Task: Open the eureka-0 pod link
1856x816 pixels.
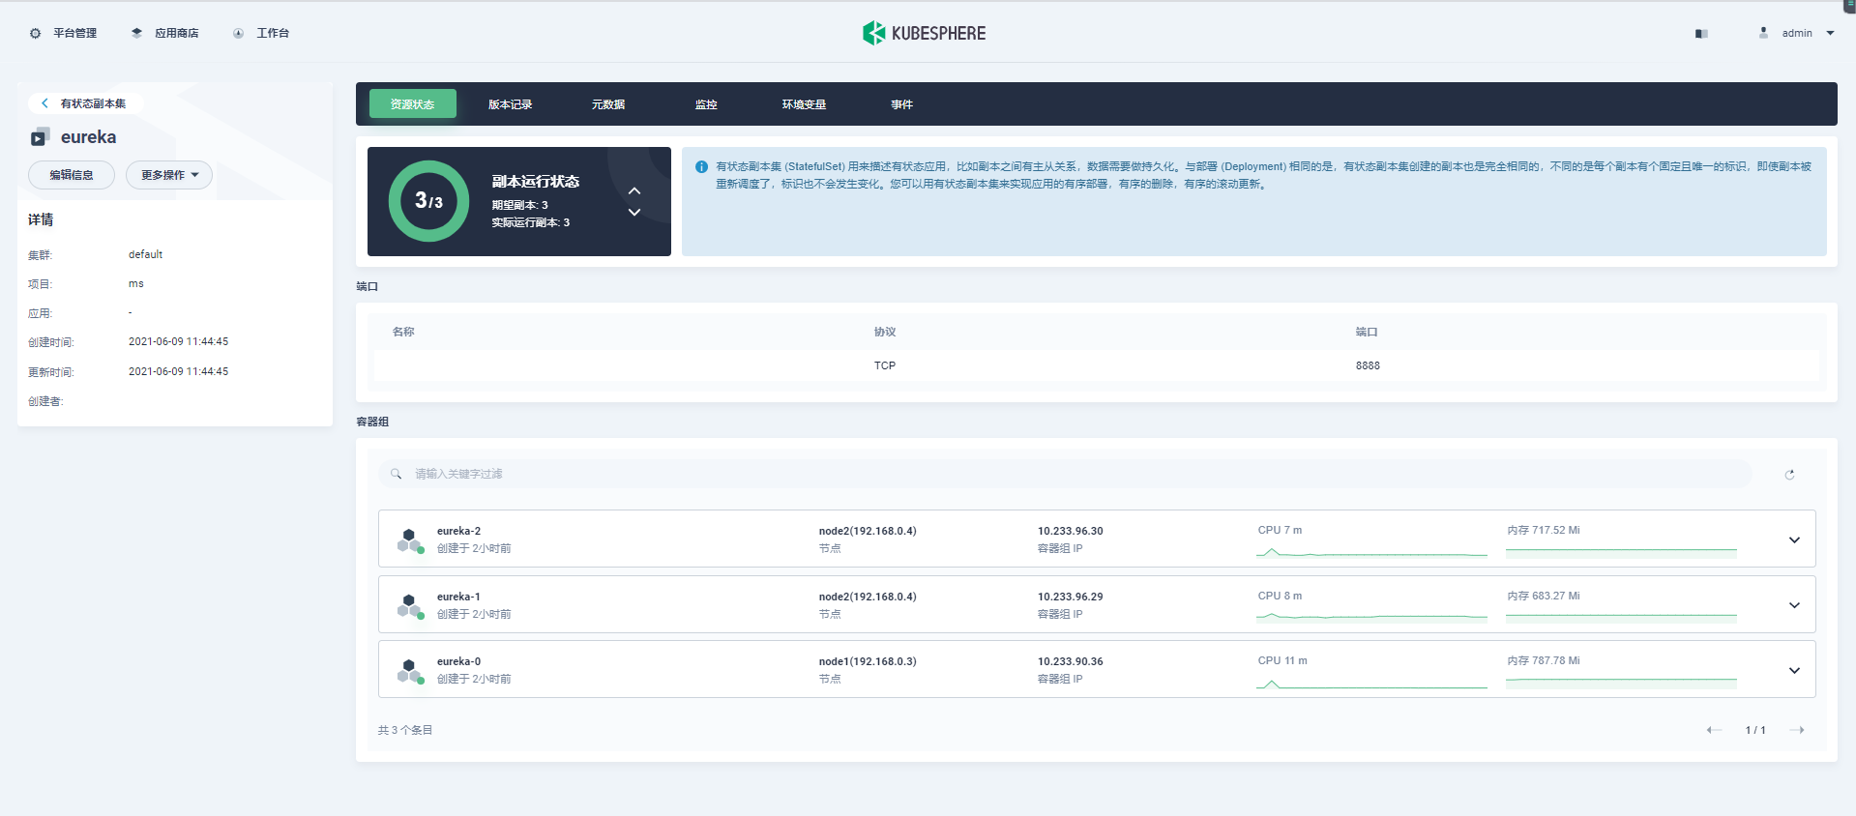Action: pyautogui.click(x=458, y=661)
